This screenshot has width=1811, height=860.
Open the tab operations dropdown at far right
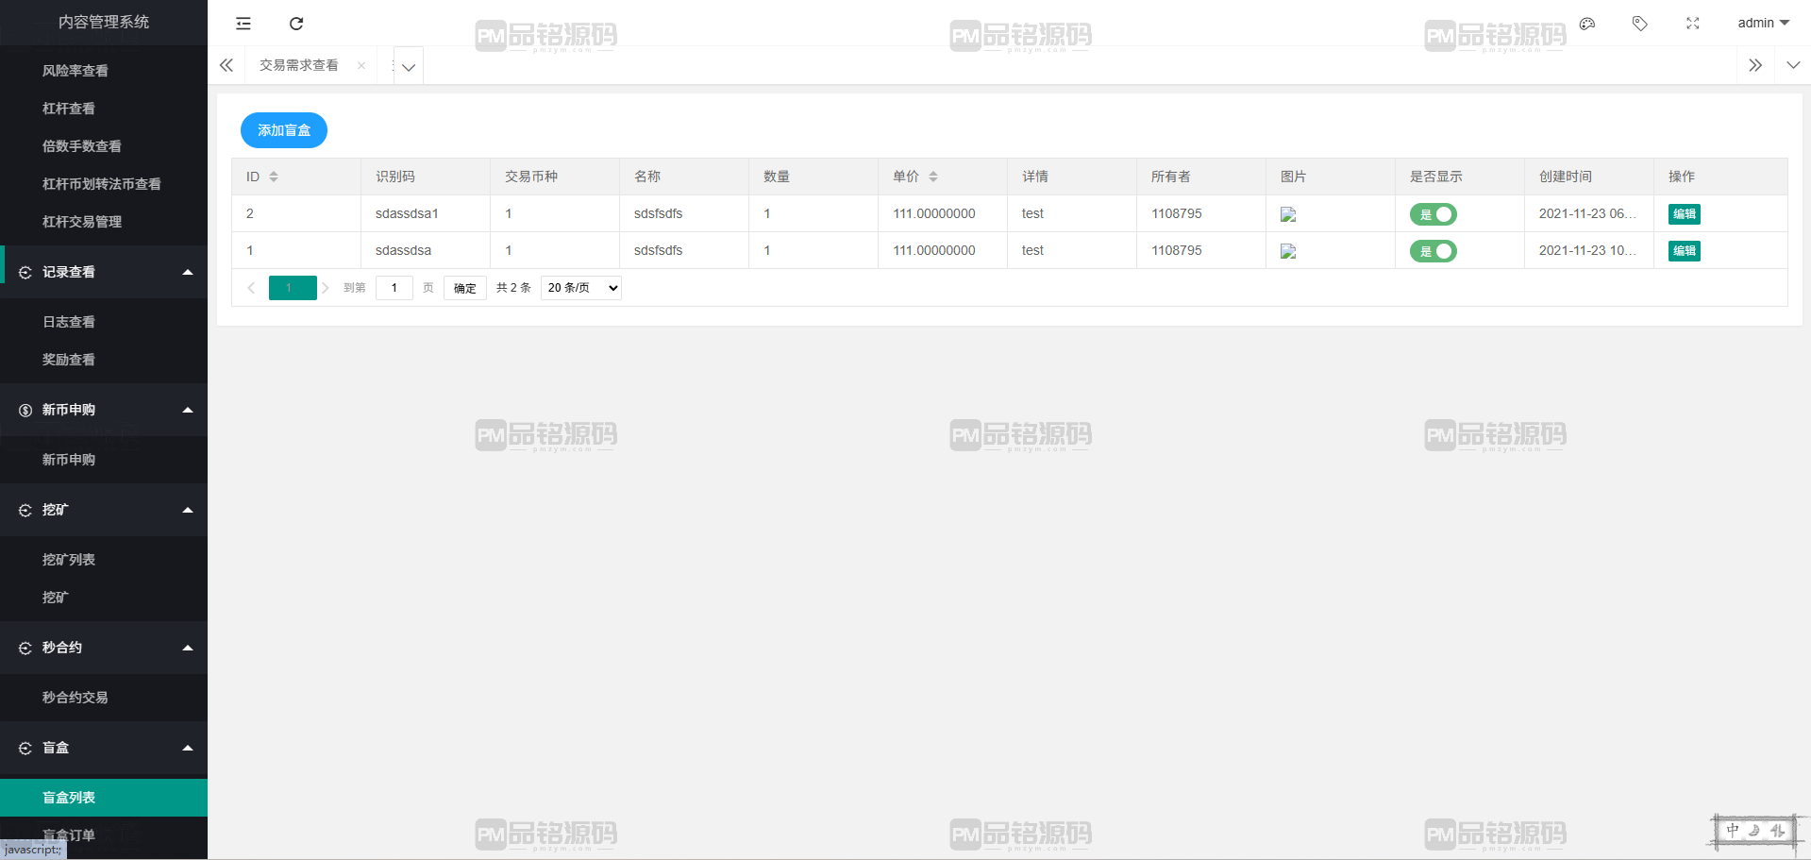[1793, 65]
